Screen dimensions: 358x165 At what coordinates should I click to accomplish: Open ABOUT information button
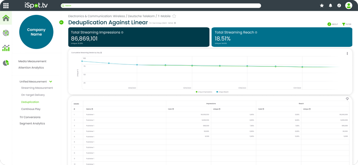pyautogui.click(x=333, y=24)
